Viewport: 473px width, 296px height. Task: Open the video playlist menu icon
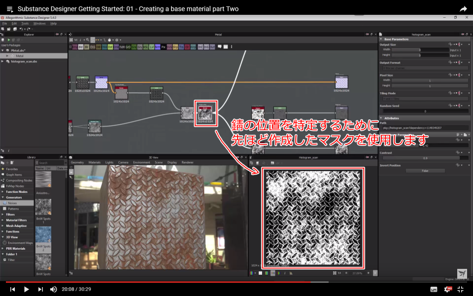10,9
